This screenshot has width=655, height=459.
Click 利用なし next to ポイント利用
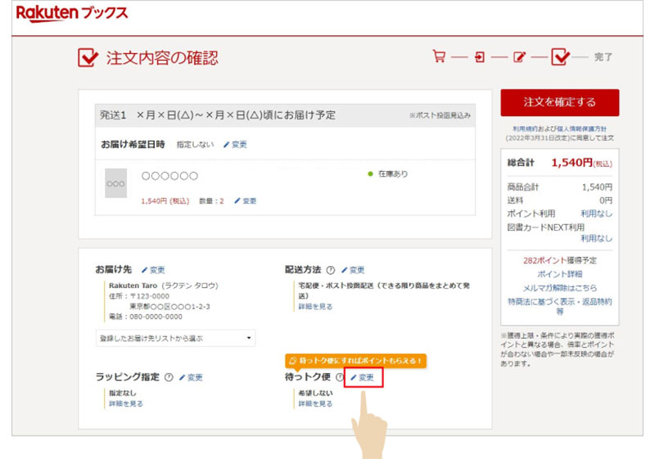(x=597, y=214)
